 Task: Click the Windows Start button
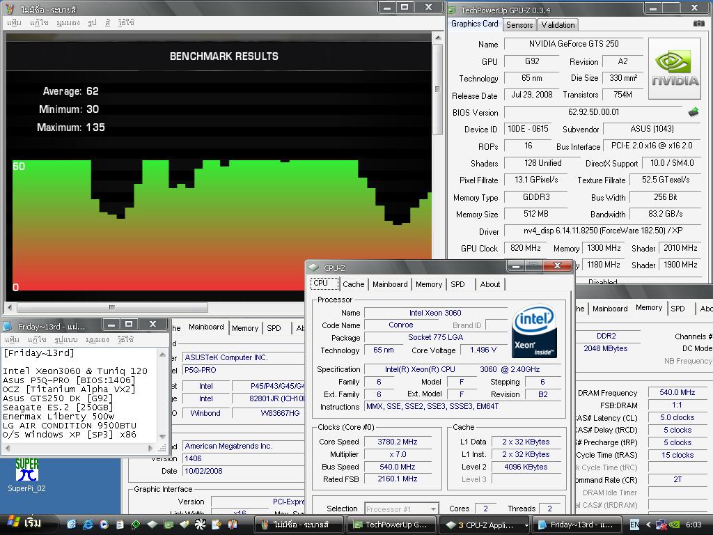pyautogui.click(x=24, y=524)
